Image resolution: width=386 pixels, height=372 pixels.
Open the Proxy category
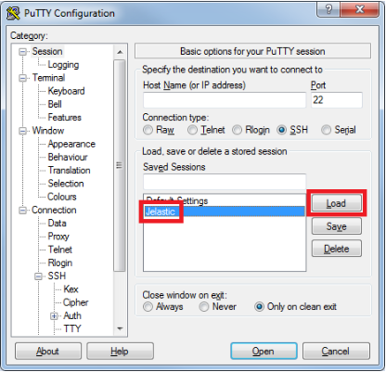pyautogui.click(x=58, y=237)
